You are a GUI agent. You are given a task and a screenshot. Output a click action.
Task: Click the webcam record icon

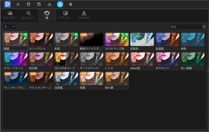pos(70,4)
